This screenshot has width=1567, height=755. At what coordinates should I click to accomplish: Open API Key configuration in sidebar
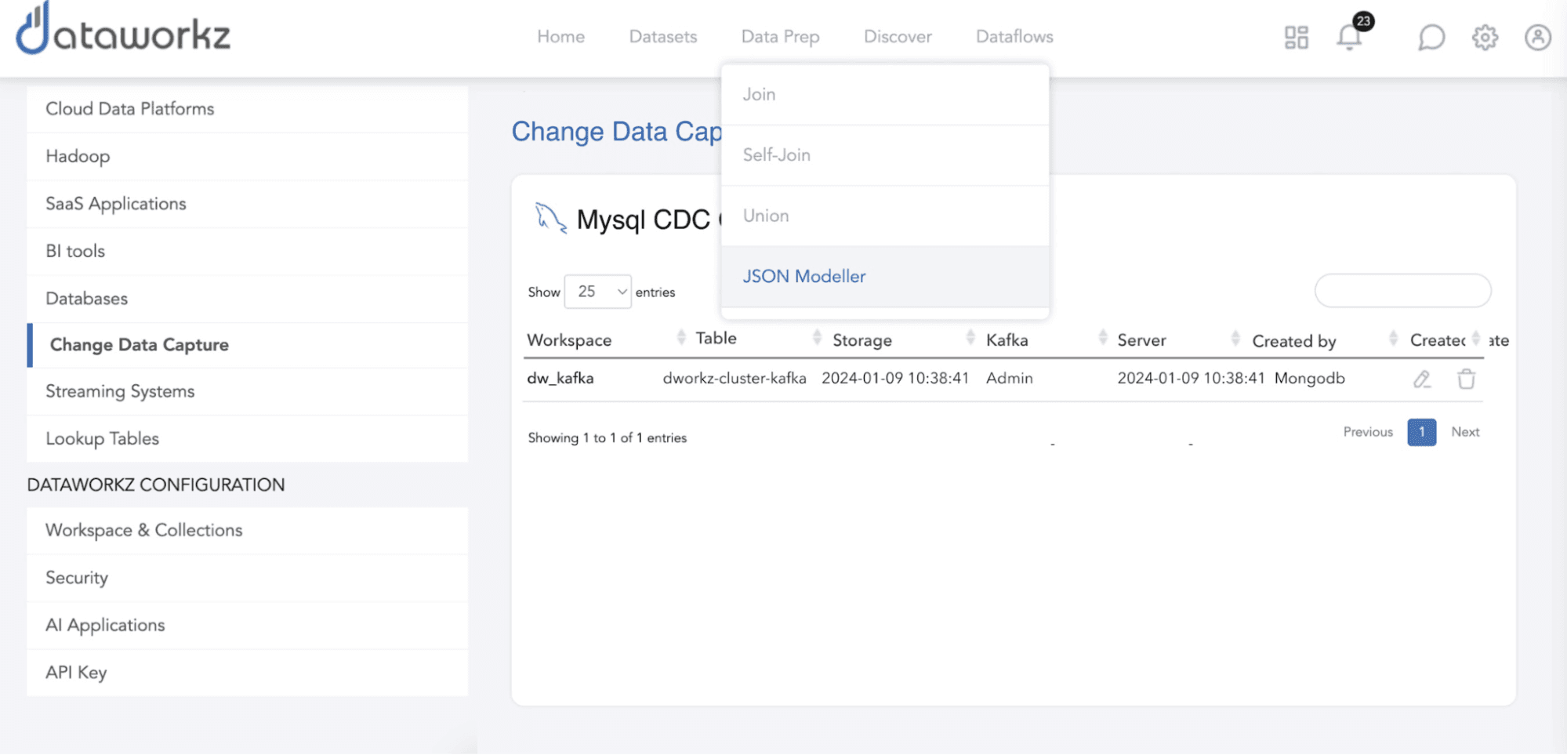pos(76,673)
